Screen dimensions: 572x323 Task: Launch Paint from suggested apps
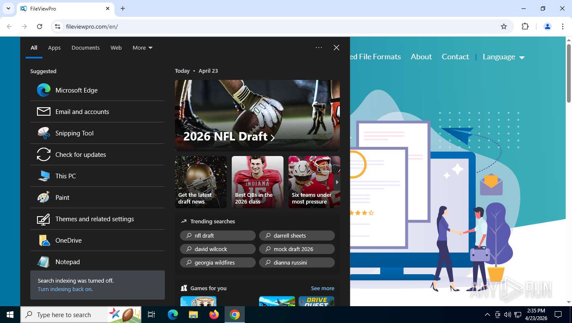[97, 197]
